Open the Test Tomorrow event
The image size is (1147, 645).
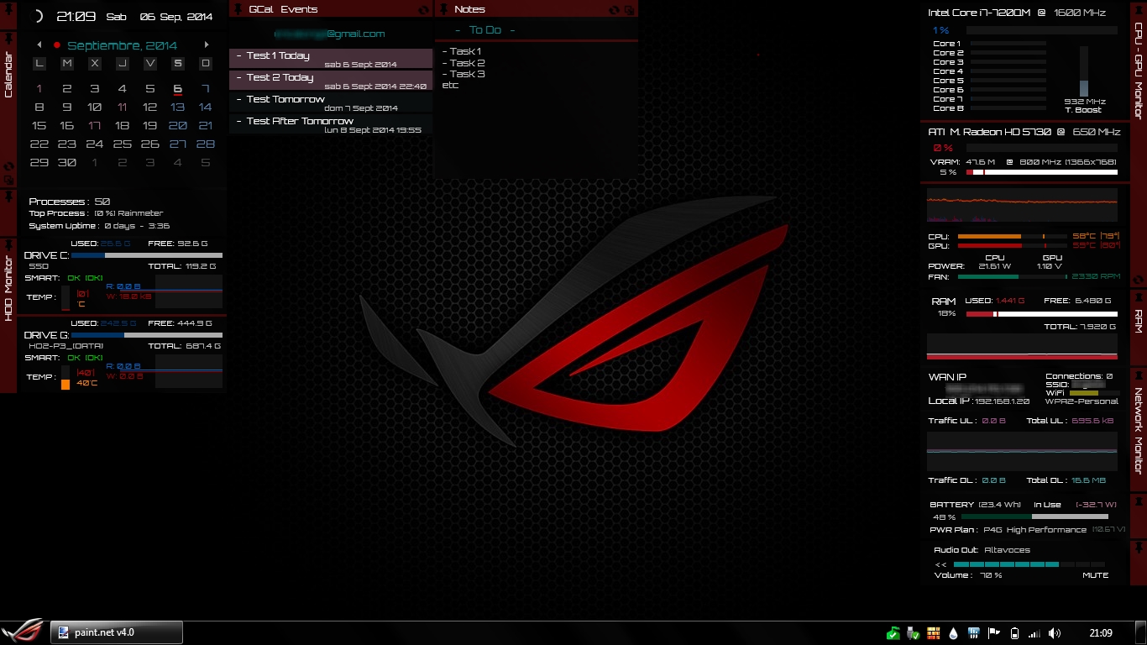coord(331,102)
